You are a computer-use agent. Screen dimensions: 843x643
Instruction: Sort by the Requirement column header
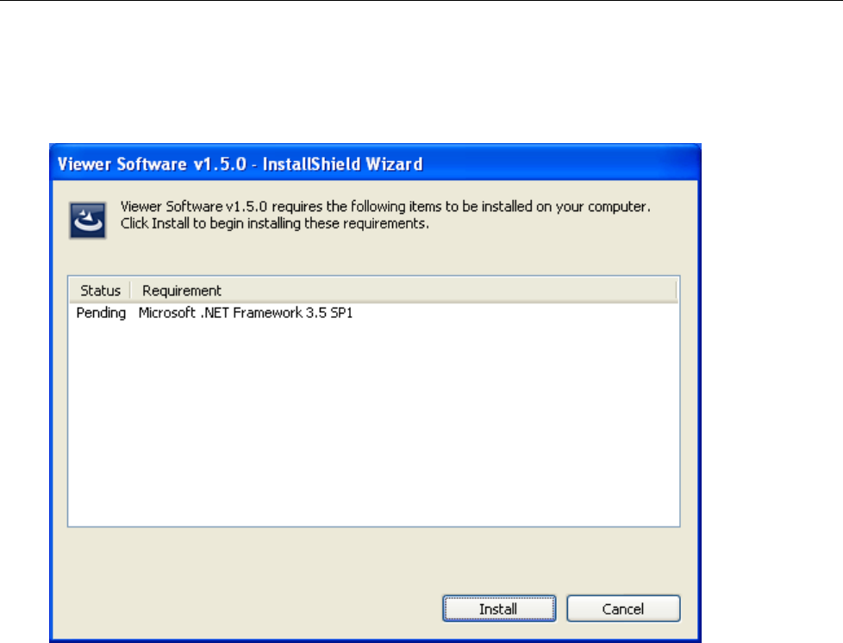point(403,290)
